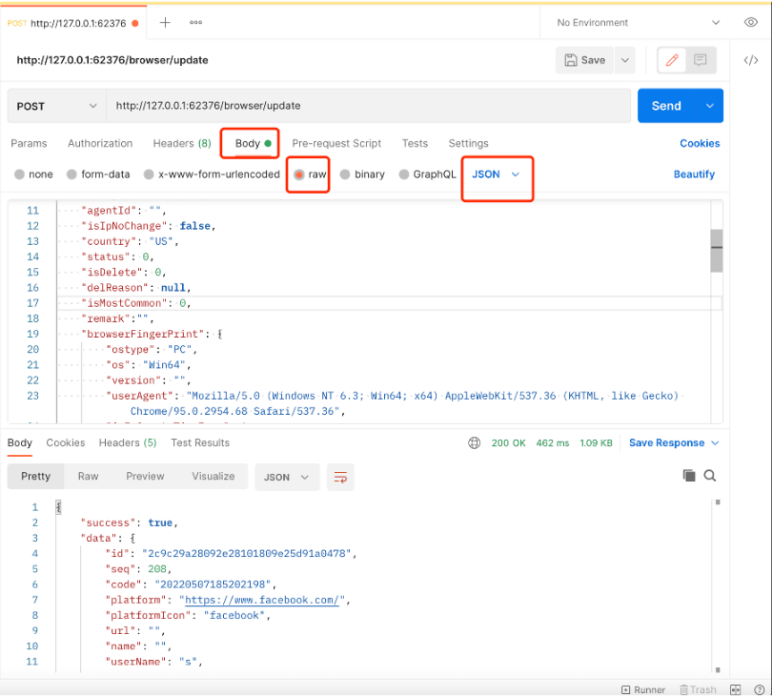Screen dimensions: 772x697
Task: Switch to the Tests tab
Action: coord(415,143)
